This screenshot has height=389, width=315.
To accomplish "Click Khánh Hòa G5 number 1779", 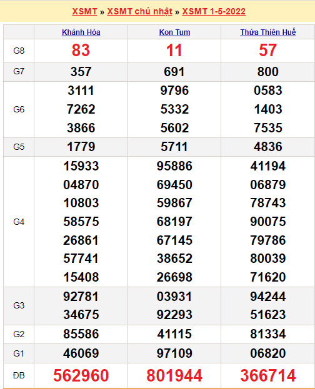I will [x=81, y=147].
